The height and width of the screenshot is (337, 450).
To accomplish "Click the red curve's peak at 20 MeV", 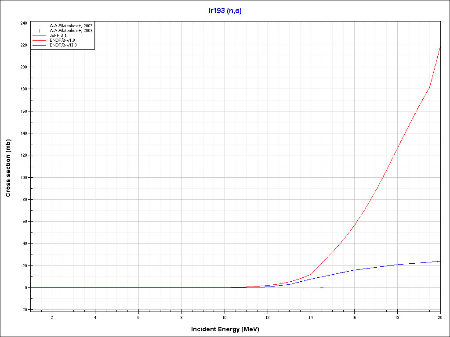I will tap(440, 46).
